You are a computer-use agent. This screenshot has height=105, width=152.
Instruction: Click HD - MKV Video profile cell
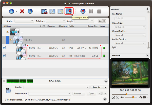coord(77,56)
